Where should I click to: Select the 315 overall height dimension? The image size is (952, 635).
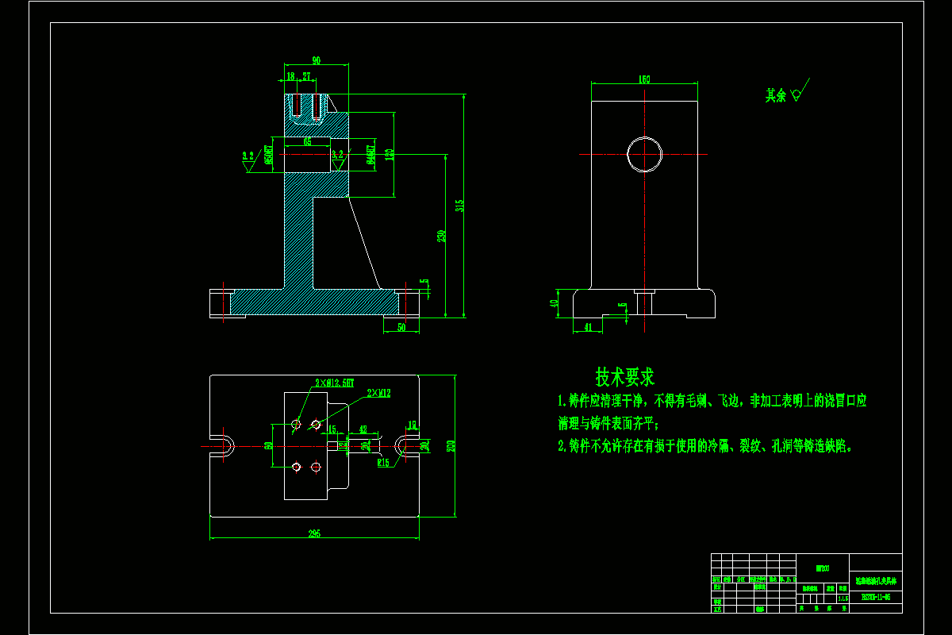[459, 206]
